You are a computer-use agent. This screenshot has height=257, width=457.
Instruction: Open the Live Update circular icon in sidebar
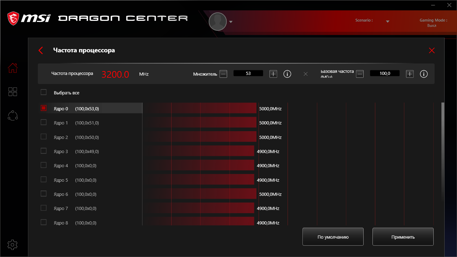click(x=13, y=116)
